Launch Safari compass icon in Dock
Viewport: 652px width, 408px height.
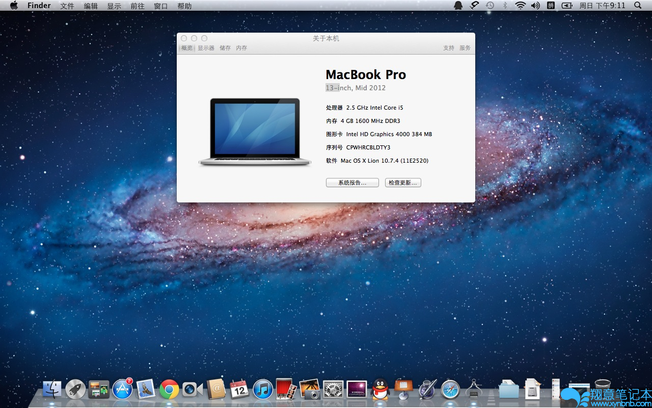coord(450,389)
